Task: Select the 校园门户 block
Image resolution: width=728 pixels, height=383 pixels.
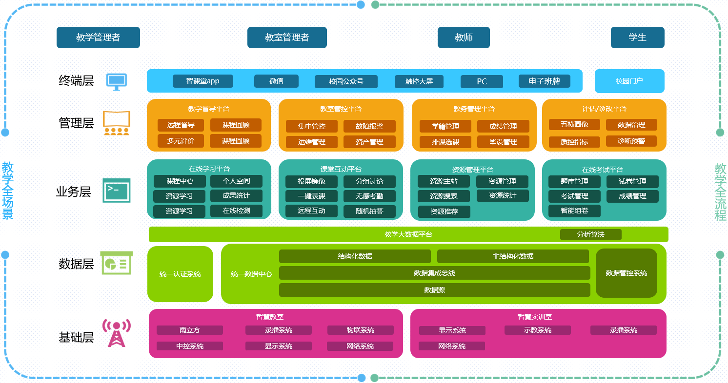Action: click(x=629, y=81)
